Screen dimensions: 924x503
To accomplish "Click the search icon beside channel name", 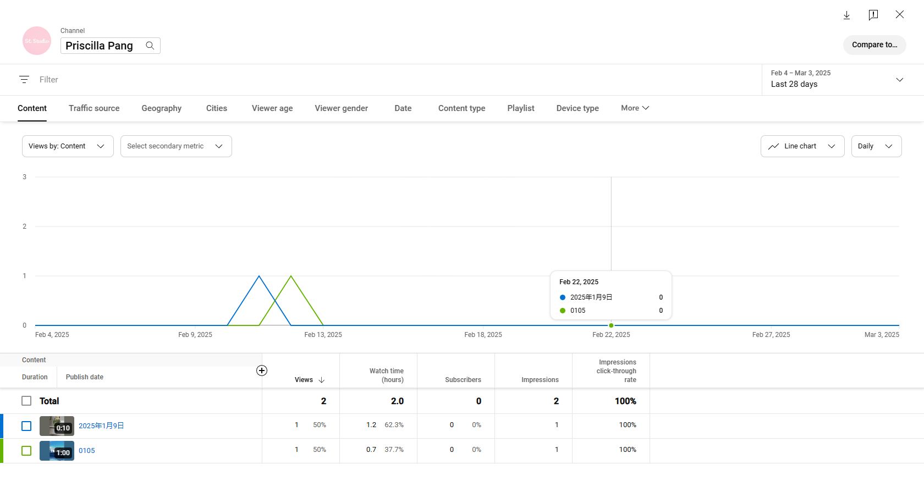I will pyautogui.click(x=150, y=46).
